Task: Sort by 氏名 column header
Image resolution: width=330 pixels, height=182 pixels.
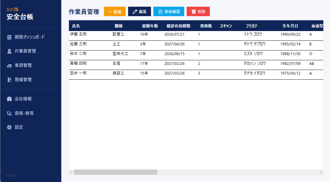Action: click(x=76, y=26)
